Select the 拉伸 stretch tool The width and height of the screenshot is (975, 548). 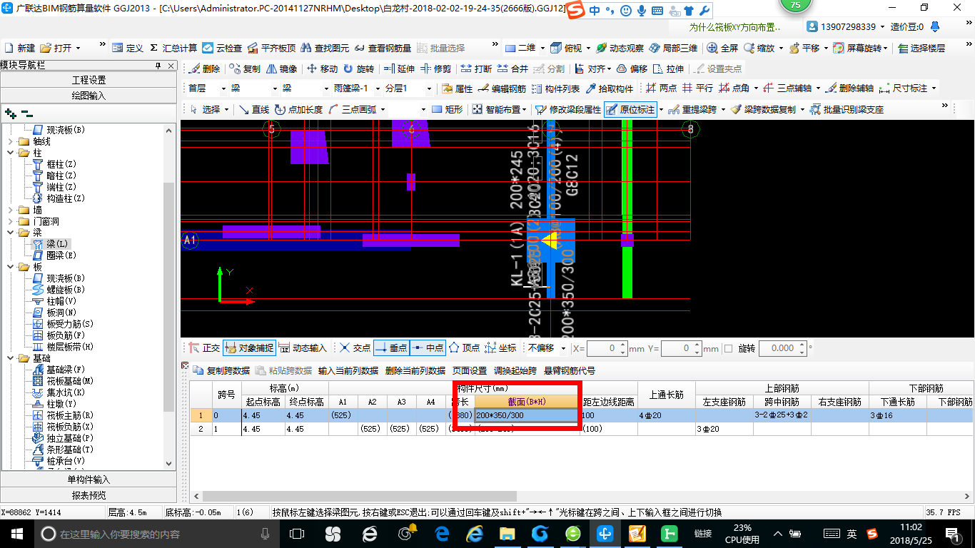(x=668, y=69)
